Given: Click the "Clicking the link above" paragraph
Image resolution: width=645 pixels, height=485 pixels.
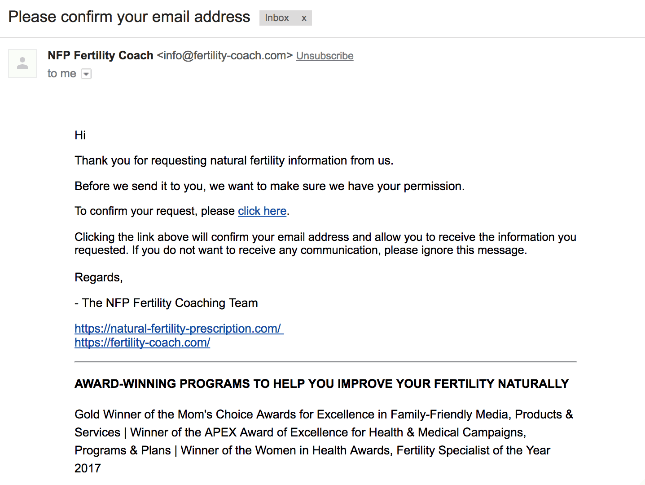Looking at the screenshot, I should coord(325,243).
